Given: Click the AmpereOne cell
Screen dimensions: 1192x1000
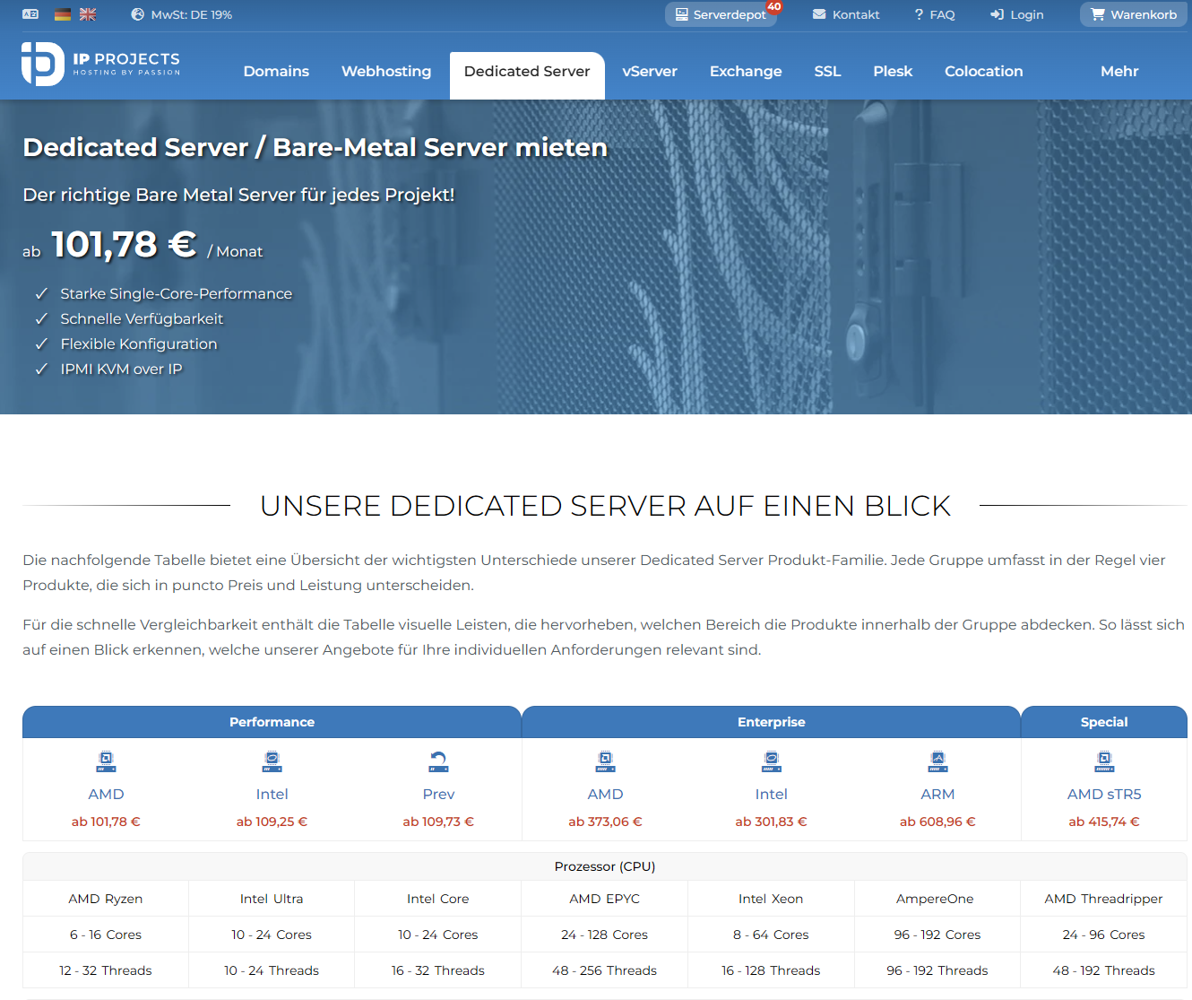Looking at the screenshot, I should coord(937,899).
